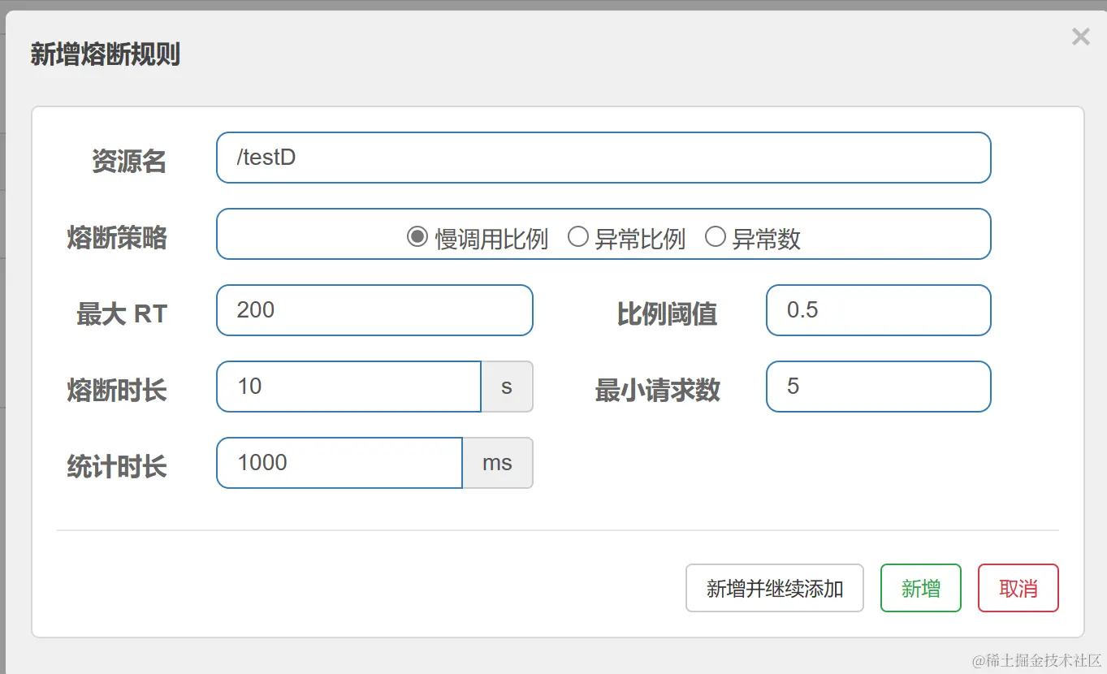1107x674 pixels.
Task: Click the 比例阈值 input field
Action: click(x=879, y=310)
